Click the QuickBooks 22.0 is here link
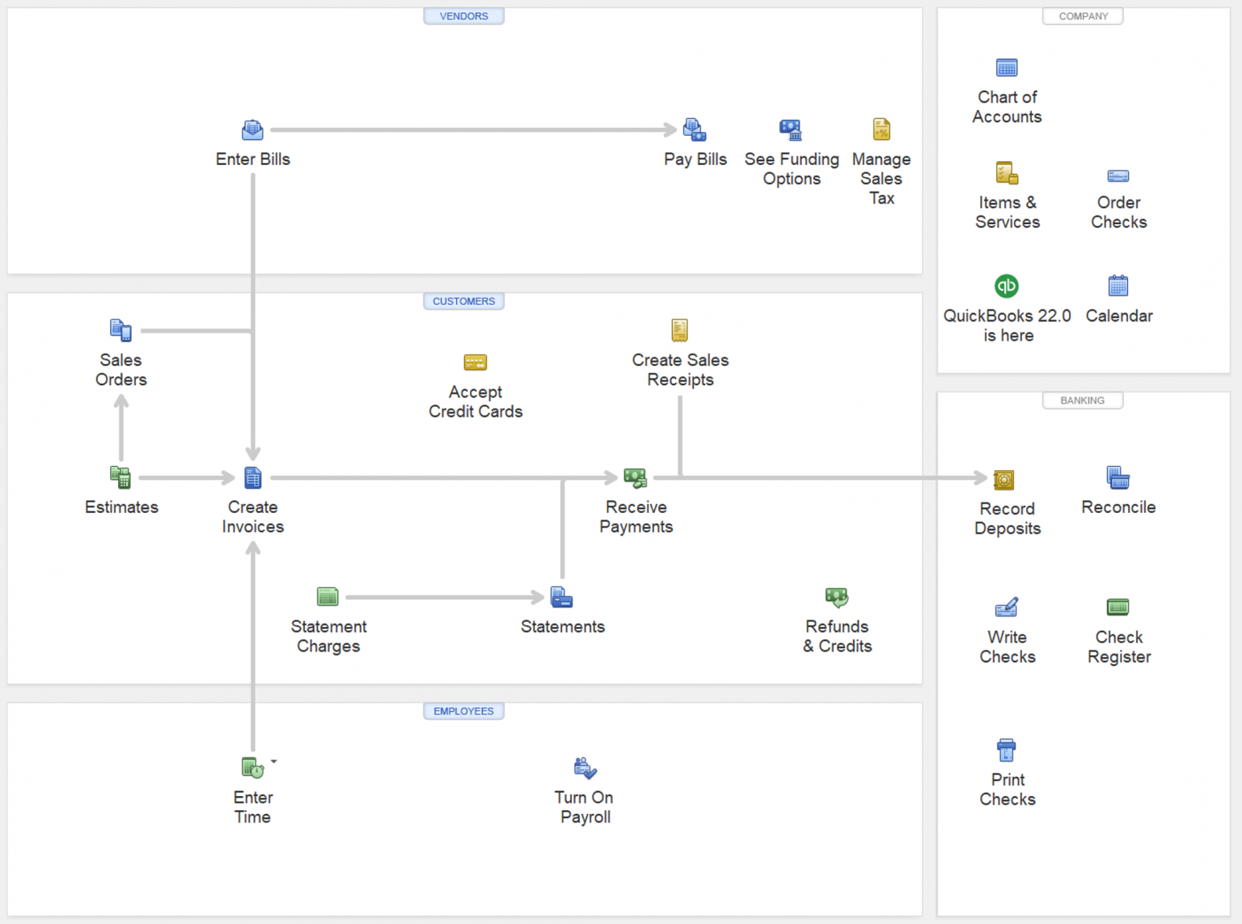Screen dimensions: 1242x924 [x=1007, y=286]
